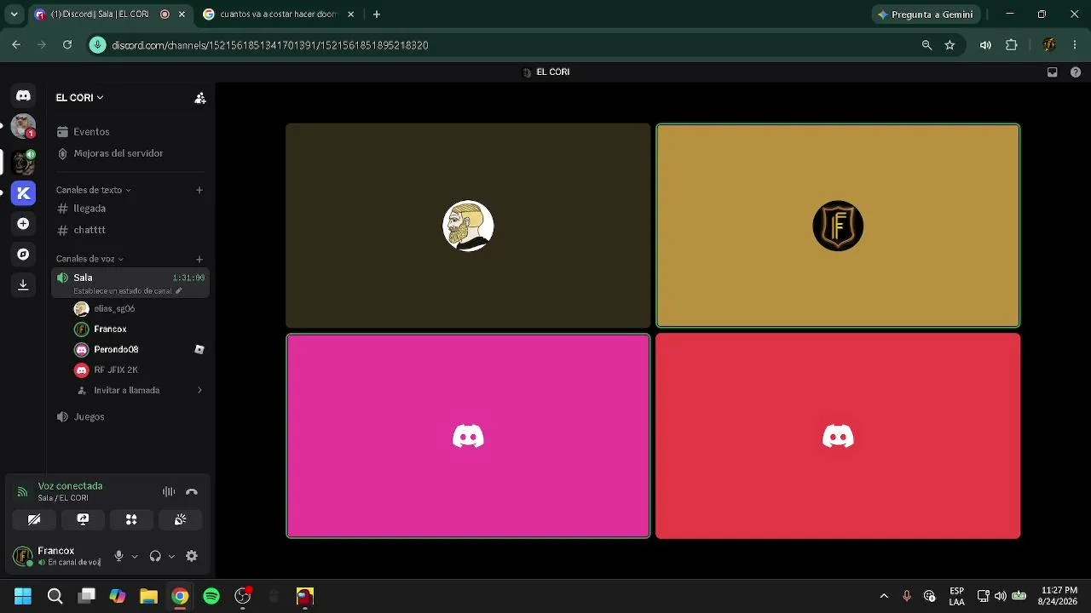
Task: Switch to the Google search tab
Action: 278,14
